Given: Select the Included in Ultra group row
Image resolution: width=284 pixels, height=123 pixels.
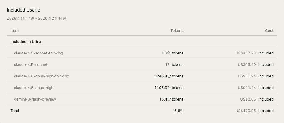Looking at the screenshot, I should pos(26,42).
